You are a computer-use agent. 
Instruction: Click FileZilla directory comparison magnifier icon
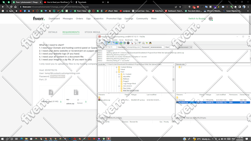[x=143, y=43]
